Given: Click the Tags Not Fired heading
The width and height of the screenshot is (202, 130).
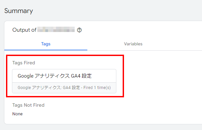Looking at the screenshot, I should tap(28, 105).
